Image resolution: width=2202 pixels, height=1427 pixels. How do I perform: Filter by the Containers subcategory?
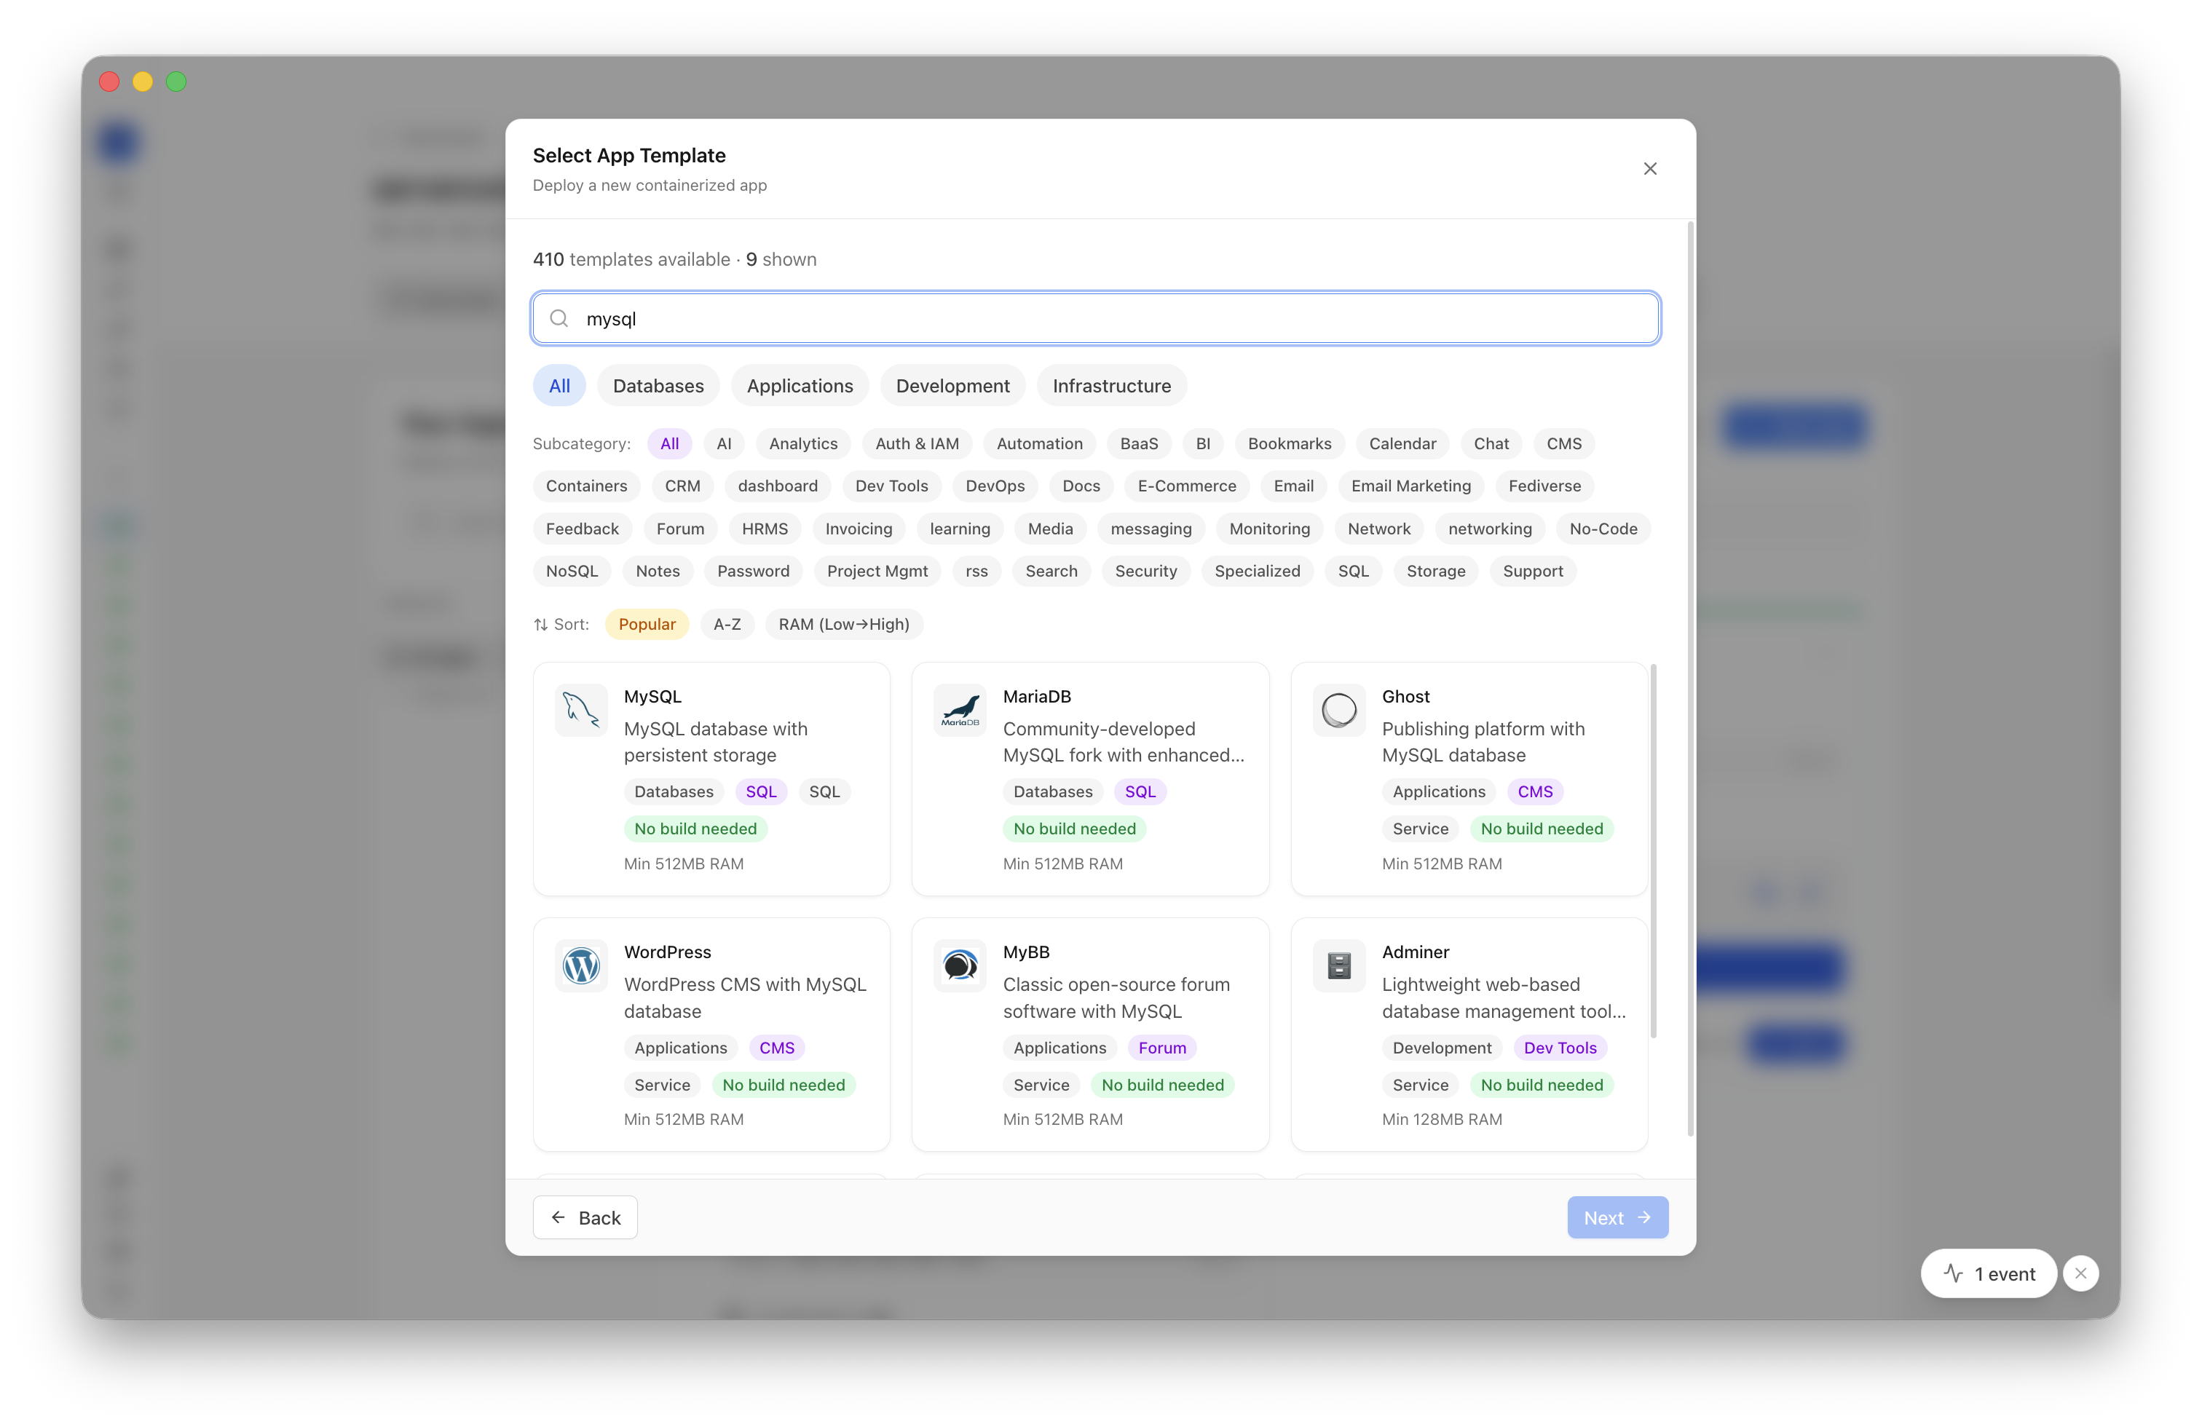(x=585, y=486)
